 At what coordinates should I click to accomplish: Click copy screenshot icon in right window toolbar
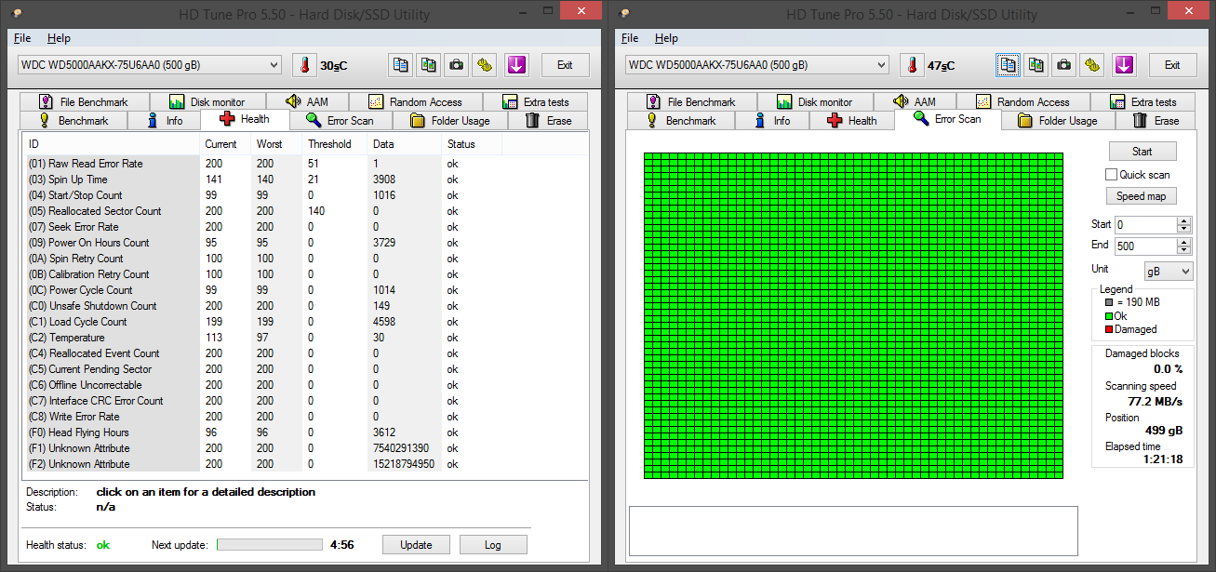pyautogui.click(x=1036, y=65)
